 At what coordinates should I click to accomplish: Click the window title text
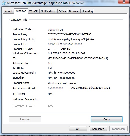pyautogui.click(x=46, y=3)
